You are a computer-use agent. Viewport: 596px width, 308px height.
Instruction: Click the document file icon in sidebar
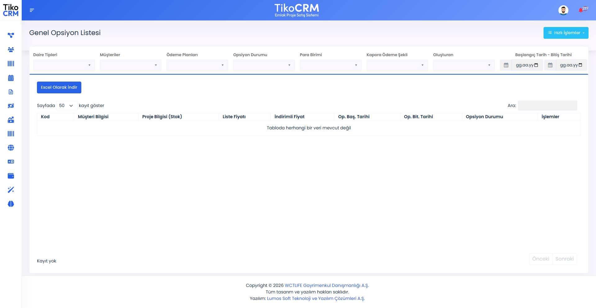click(x=11, y=92)
